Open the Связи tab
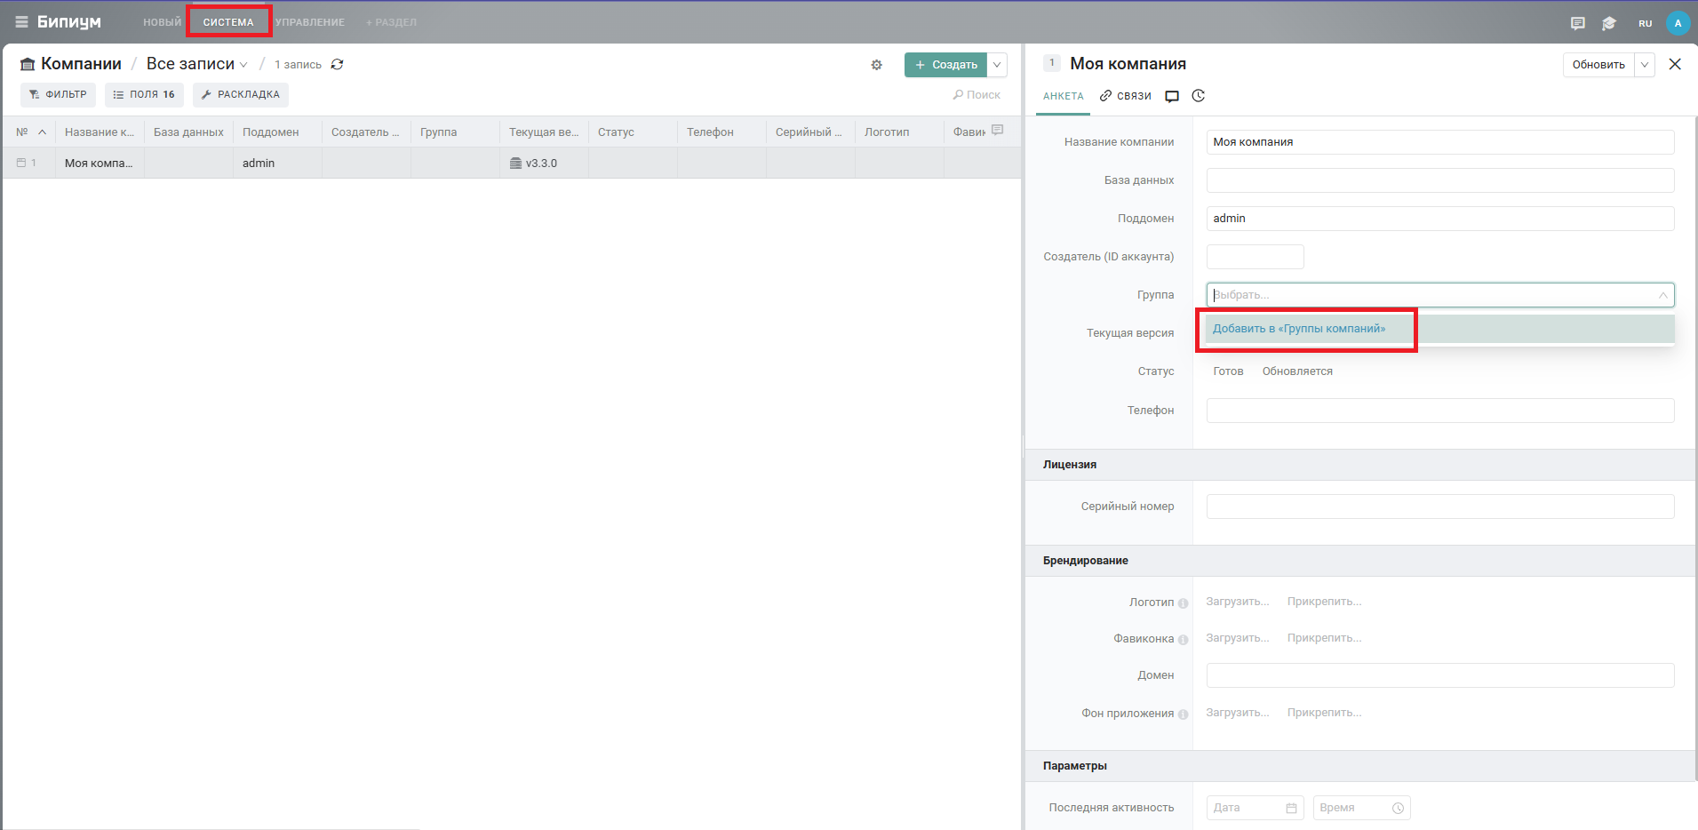The width and height of the screenshot is (1698, 830). 1125,96
